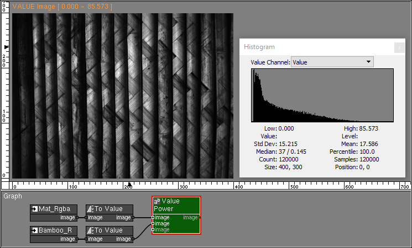Click the Bamboo_R image output port

pyautogui.click(x=77, y=239)
